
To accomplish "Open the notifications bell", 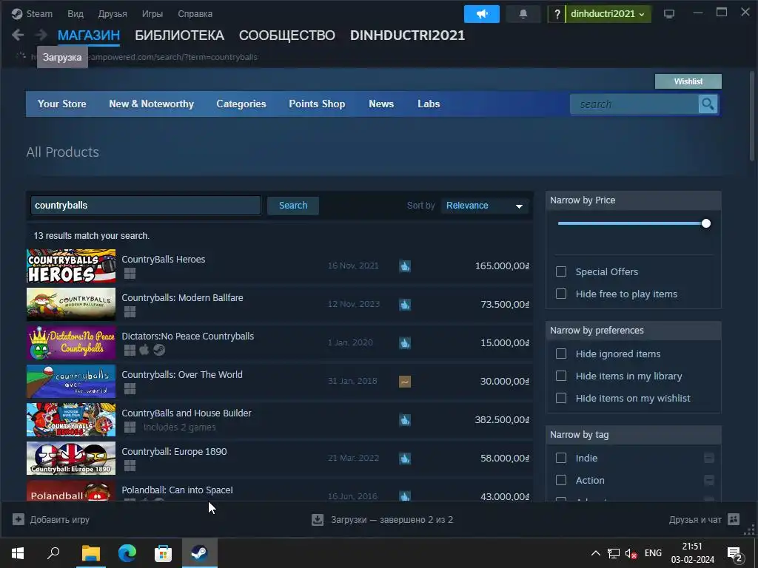I will (523, 14).
